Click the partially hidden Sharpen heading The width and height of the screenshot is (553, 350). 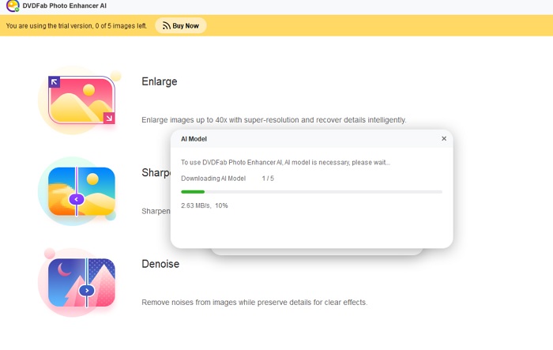156,173
